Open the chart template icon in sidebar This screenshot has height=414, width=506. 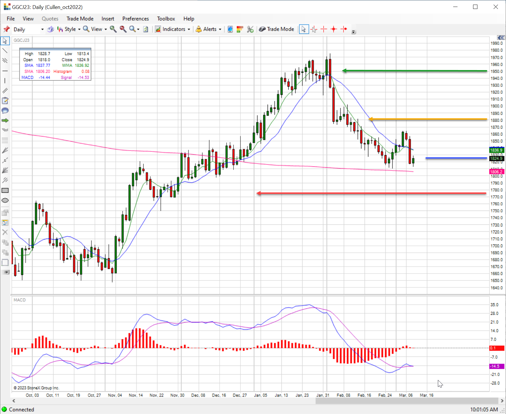point(5,222)
